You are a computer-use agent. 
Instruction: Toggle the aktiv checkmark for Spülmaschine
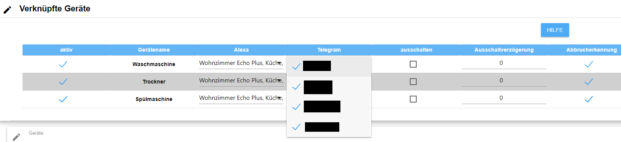pyautogui.click(x=63, y=99)
